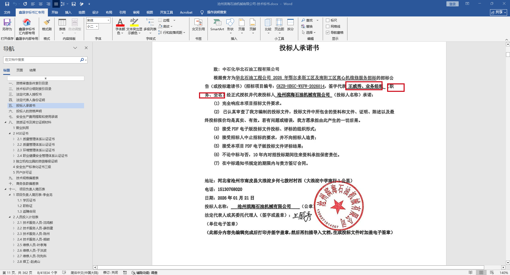Click the 拆分 split window icon
This screenshot has width=510, height=275.
[x=291, y=25]
